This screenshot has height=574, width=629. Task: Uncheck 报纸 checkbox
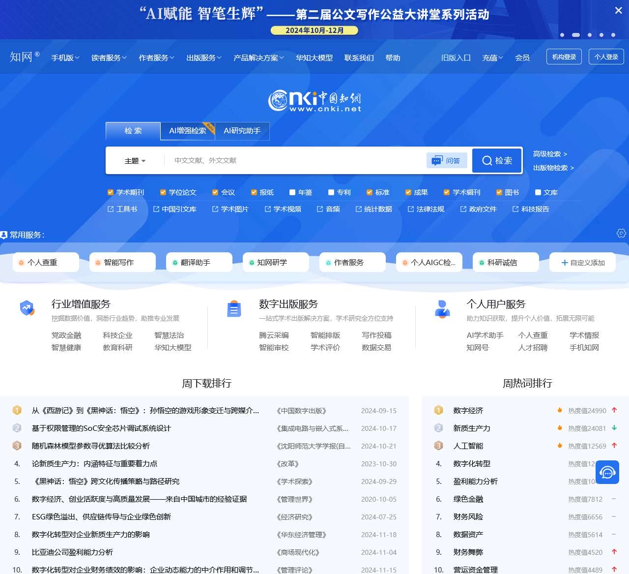254,192
